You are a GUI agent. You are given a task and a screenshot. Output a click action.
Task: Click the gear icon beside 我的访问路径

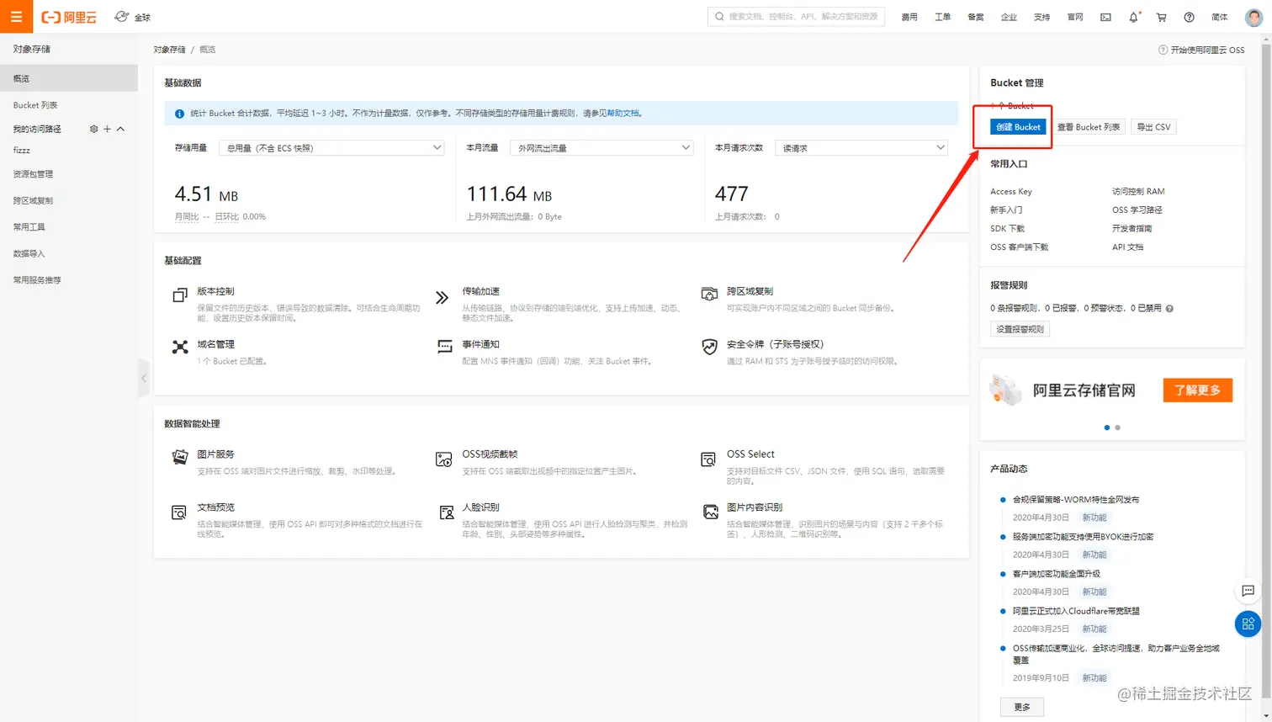93,129
